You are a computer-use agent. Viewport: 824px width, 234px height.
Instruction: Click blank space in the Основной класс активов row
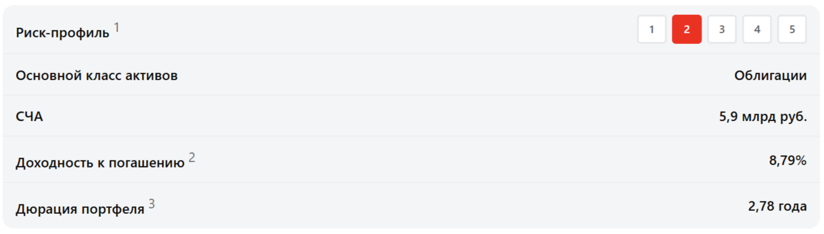pyautogui.click(x=452, y=75)
